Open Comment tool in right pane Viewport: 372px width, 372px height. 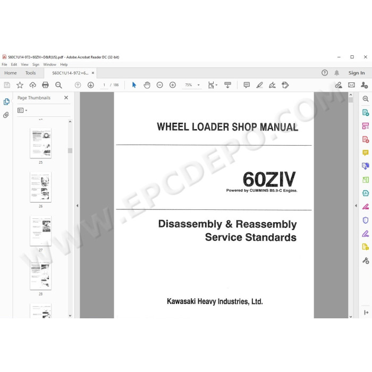[366, 153]
